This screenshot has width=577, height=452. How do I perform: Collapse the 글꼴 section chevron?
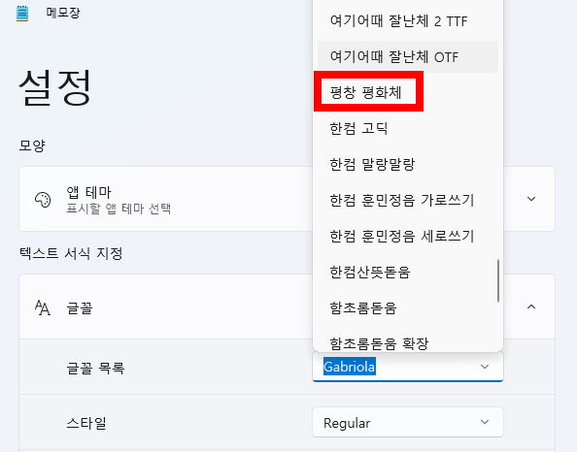[531, 307]
